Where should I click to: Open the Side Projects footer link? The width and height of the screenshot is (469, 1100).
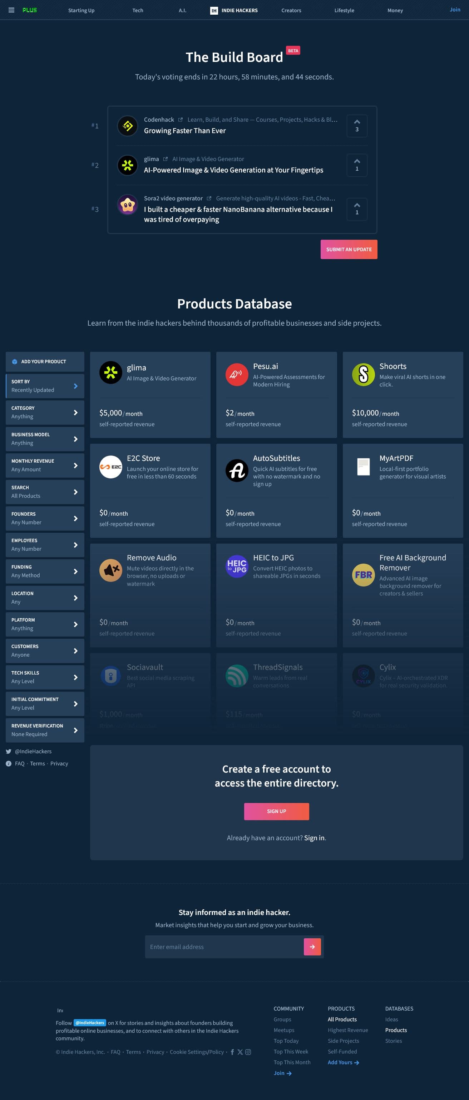[343, 1041]
